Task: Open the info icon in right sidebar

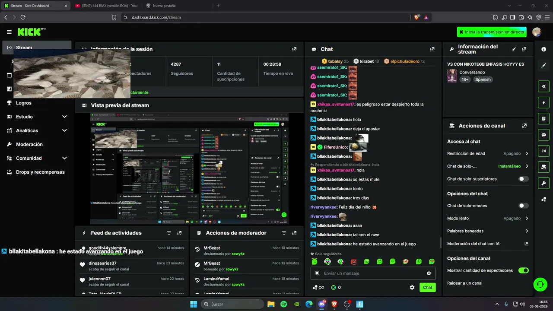Action: [x=543, y=49]
